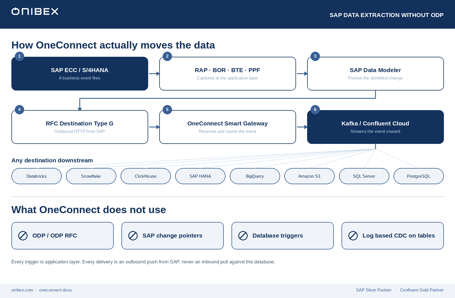Choose the SQL Server destination pill
This screenshot has height=298, width=455.
[x=364, y=176]
